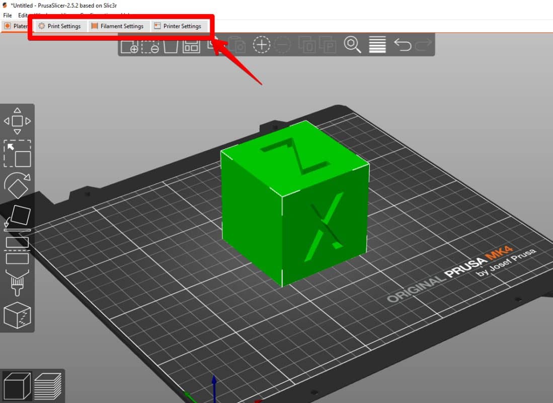The height and width of the screenshot is (403, 553).
Task: Activate the Place on face tool
Action: pos(18,217)
